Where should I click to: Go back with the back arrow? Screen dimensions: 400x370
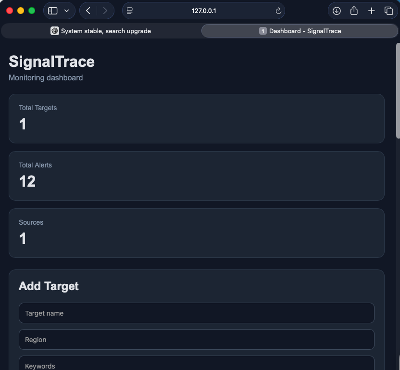[88, 11]
